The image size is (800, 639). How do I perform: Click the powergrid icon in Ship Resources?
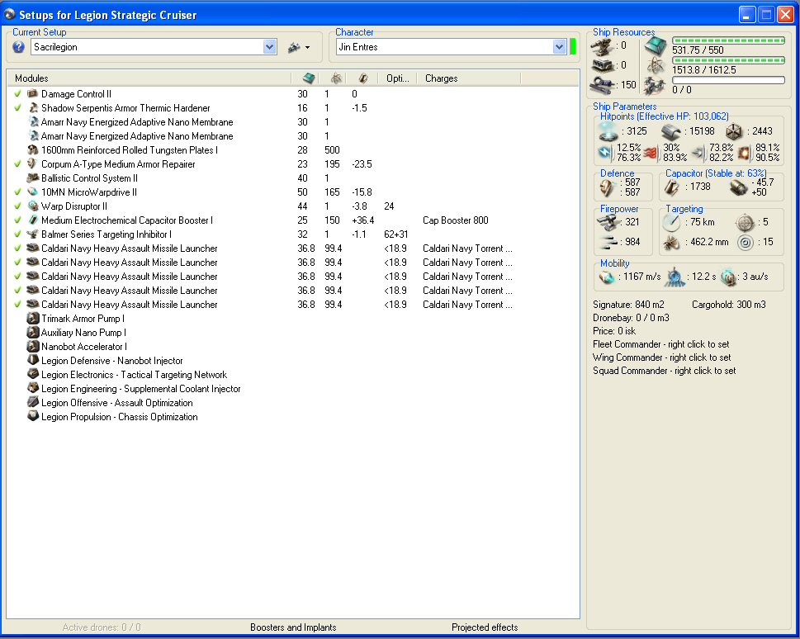coord(654,65)
